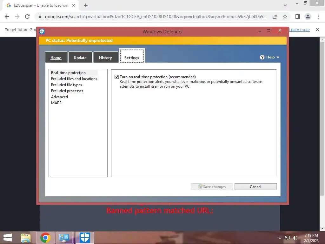
Task: Click the lock icon in address bar
Action: (x=40, y=17)
